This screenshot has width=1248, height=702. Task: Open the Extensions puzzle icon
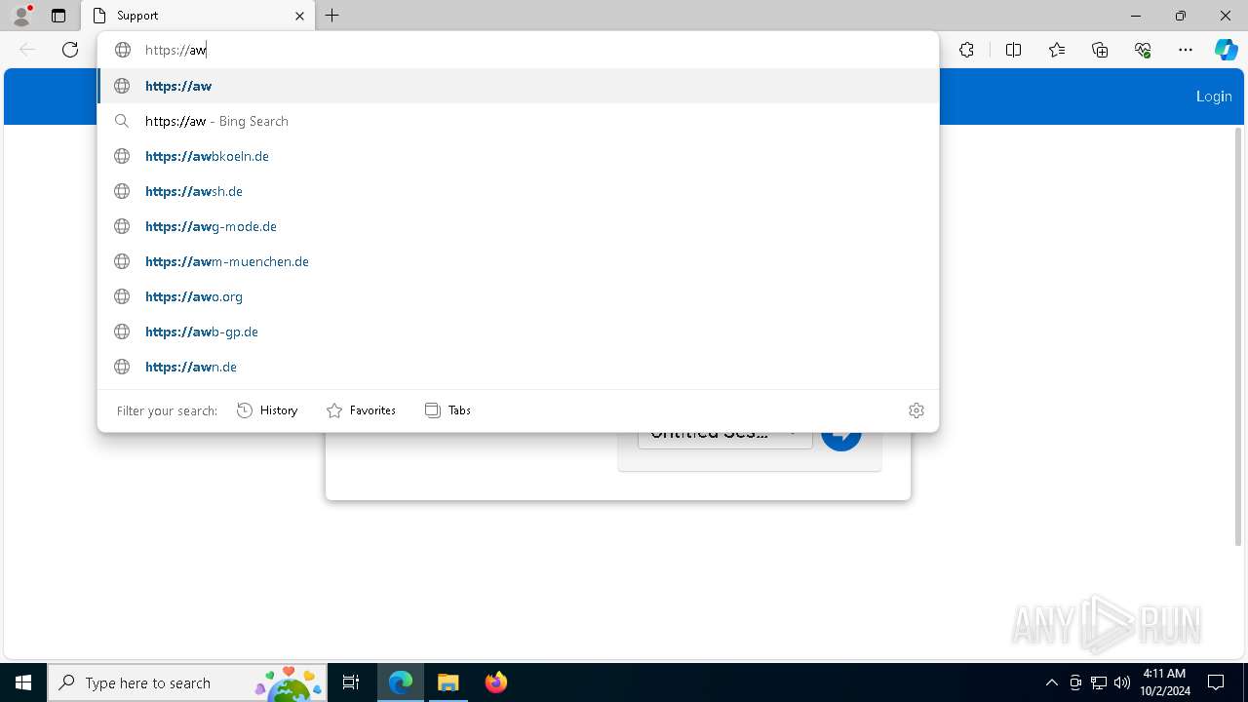click(966, 50)
